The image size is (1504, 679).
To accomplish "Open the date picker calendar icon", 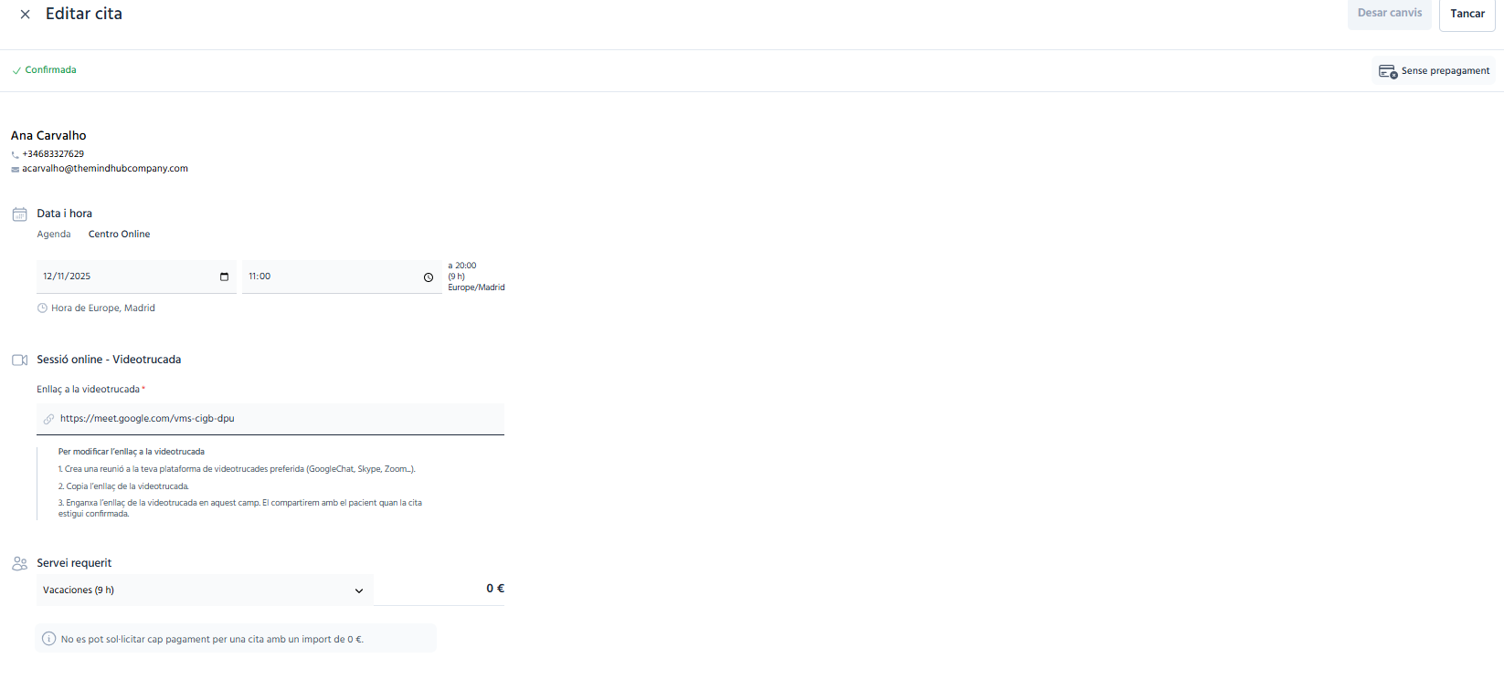I will (x=224, y=277).
